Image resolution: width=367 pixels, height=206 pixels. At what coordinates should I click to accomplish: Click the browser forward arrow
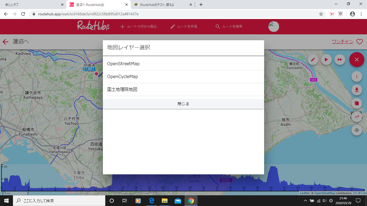pyautogui.click(x=15, y=14)
